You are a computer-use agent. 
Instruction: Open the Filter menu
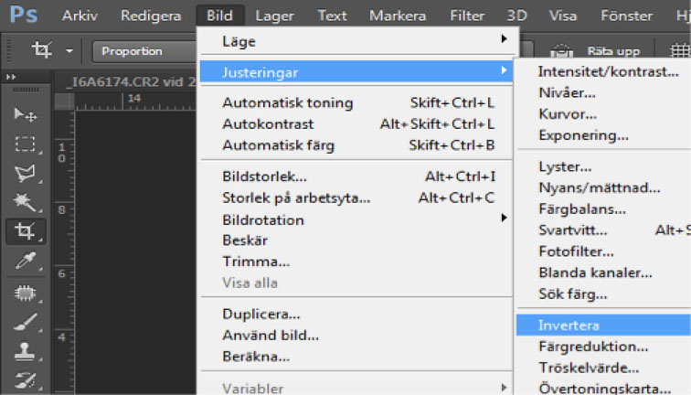click(467, 16)
